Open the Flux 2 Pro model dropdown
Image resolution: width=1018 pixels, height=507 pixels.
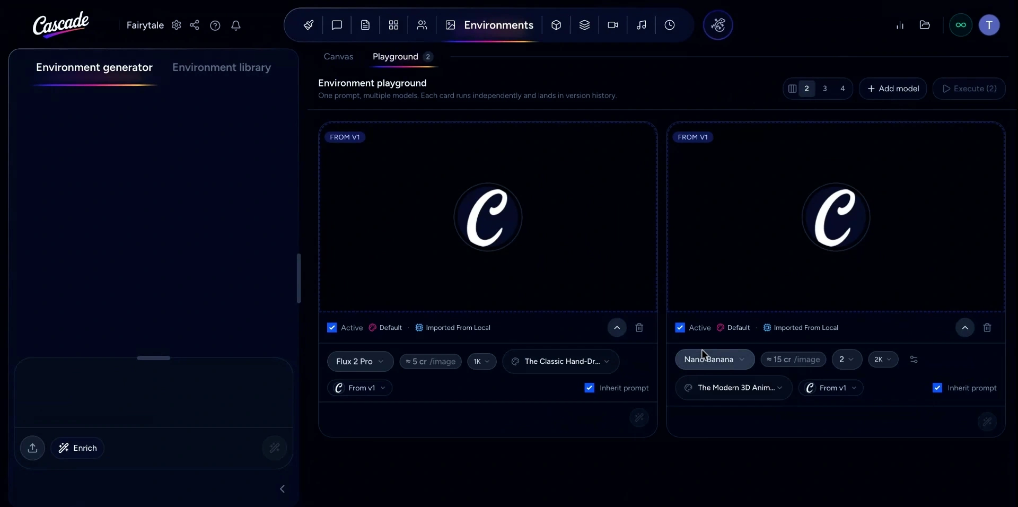point(360,362)
